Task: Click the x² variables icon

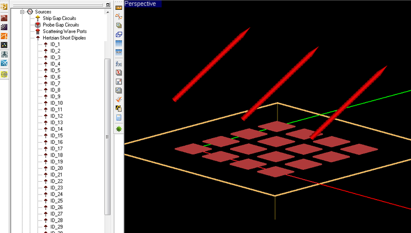Action: tap(119, 82)
